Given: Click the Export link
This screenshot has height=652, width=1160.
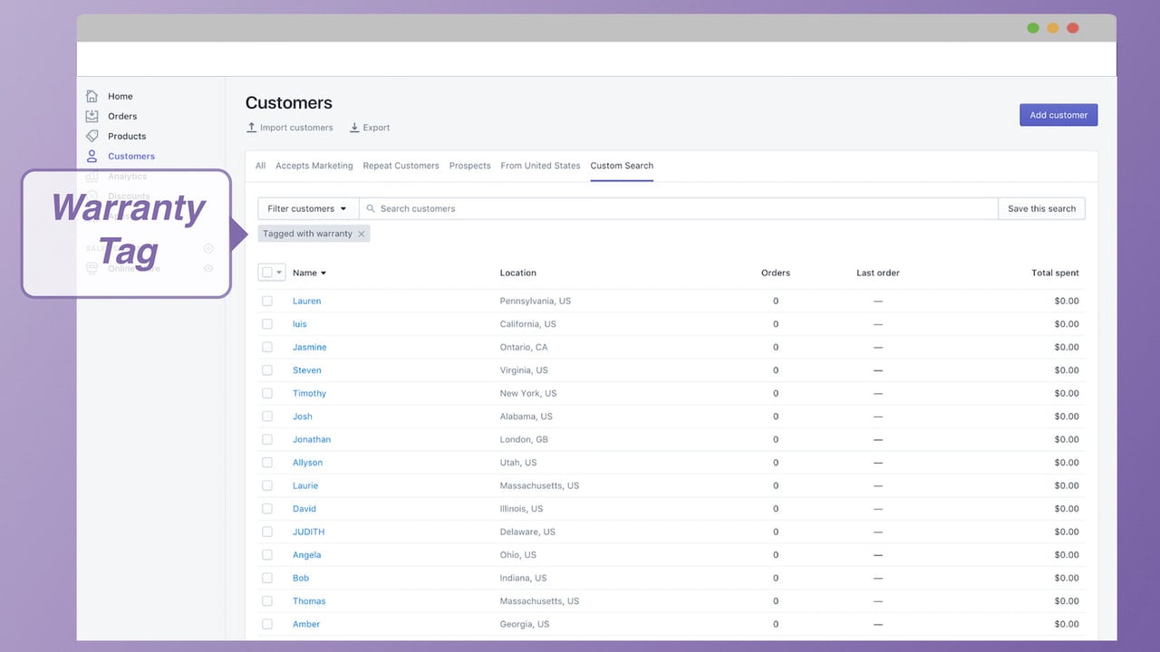Looking at the screenshot, I should pyautogui.click(x=376, y=128).
